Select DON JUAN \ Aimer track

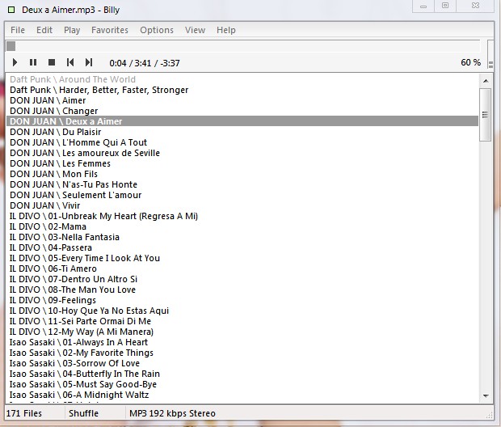242,100
